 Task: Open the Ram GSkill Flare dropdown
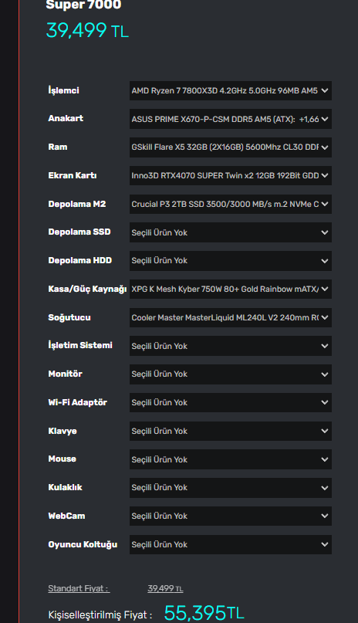(230, 147)
